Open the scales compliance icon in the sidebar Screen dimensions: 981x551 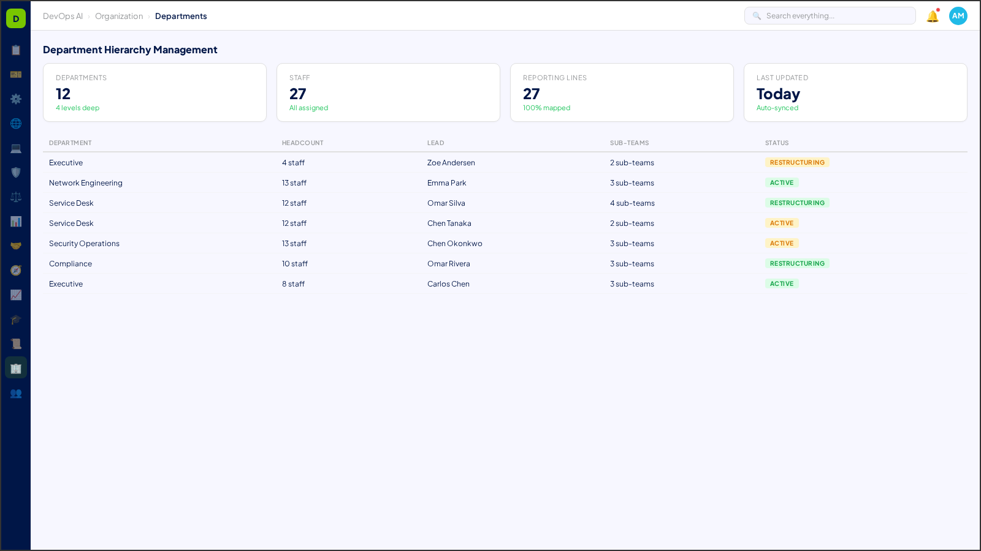[x=16, y=197]
